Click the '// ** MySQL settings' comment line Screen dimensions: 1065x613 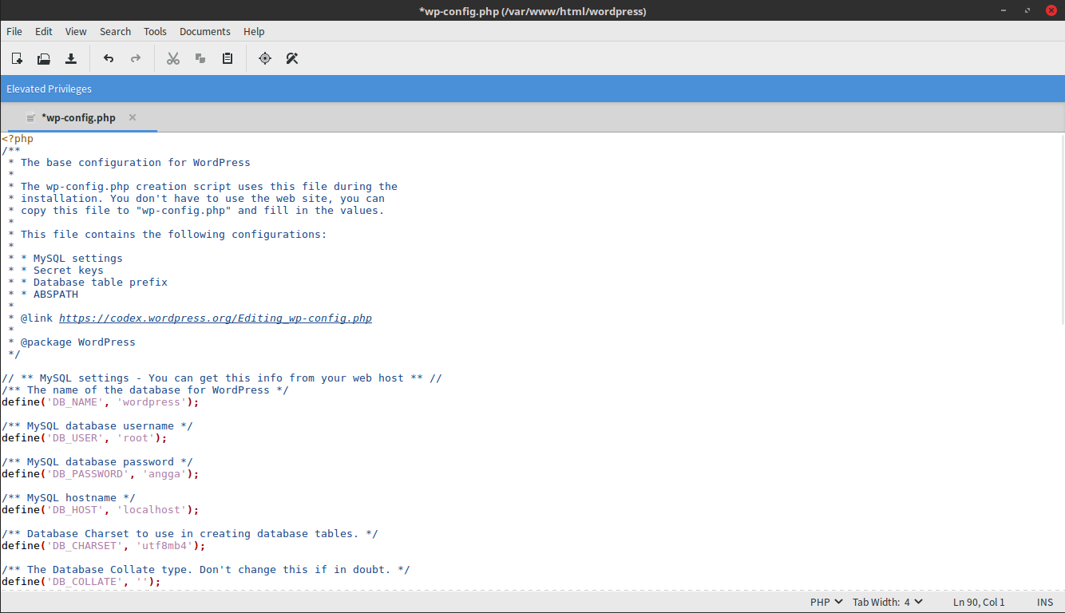click(x=221, y=378)
